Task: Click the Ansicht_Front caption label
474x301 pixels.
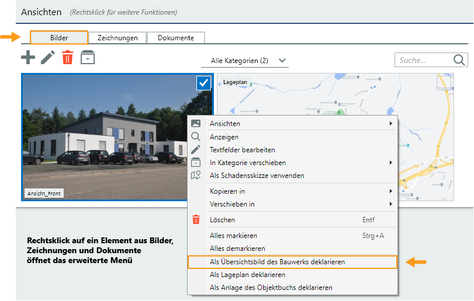Action: (44, 193)
